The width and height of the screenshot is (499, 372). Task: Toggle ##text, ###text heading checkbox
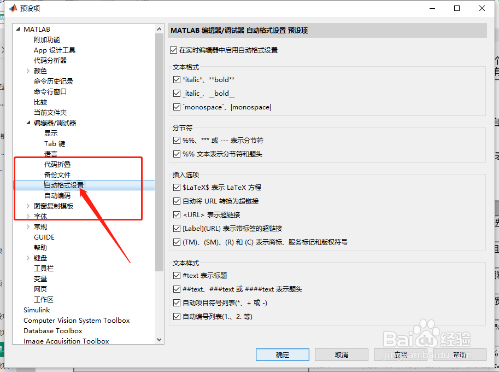click(177, 289)
